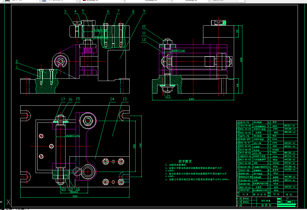This screenshot has width=307, height=210.
Task: Select part callout number 16 in top view
Action: tap(71, 99)
